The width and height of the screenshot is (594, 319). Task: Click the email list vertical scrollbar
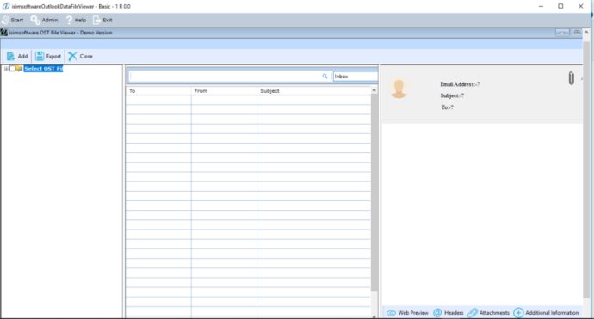point(374,193)
